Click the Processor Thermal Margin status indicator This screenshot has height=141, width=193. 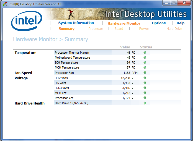pos(145,53)
